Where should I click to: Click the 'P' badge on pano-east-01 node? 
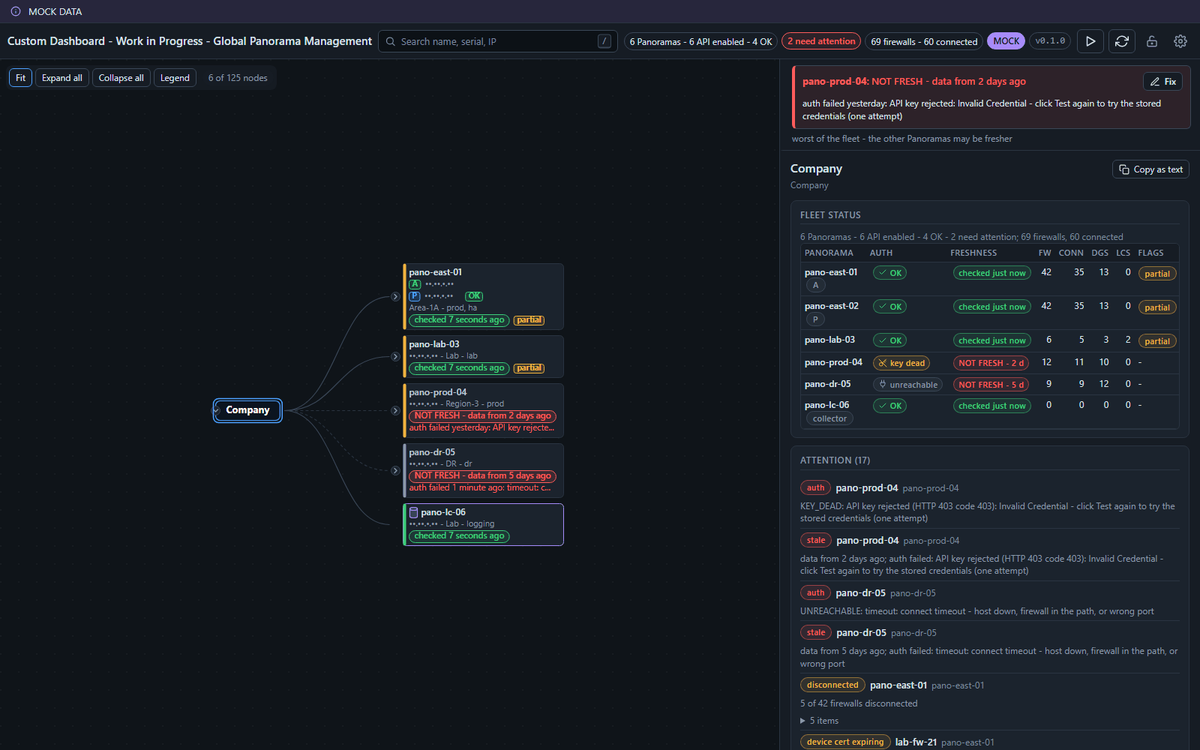point(415,296)
